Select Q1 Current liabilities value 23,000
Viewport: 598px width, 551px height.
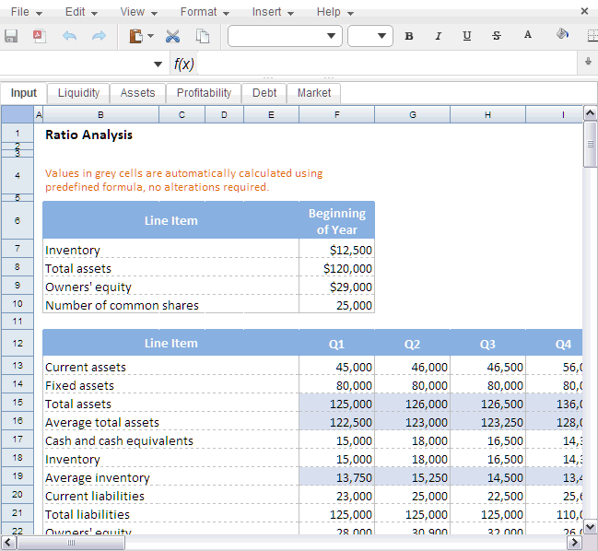point(336,496)
